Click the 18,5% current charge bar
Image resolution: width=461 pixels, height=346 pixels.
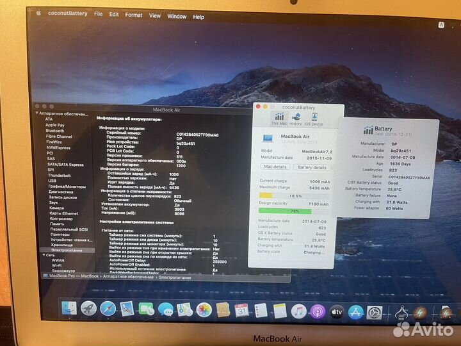click(x=294, y=195)
